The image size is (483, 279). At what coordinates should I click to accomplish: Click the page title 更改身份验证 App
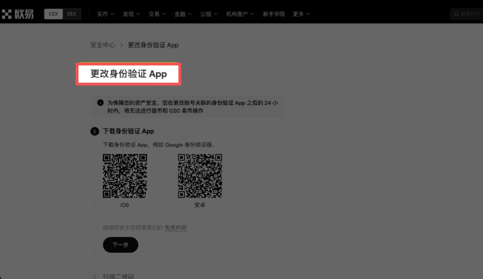pos(128,74)
